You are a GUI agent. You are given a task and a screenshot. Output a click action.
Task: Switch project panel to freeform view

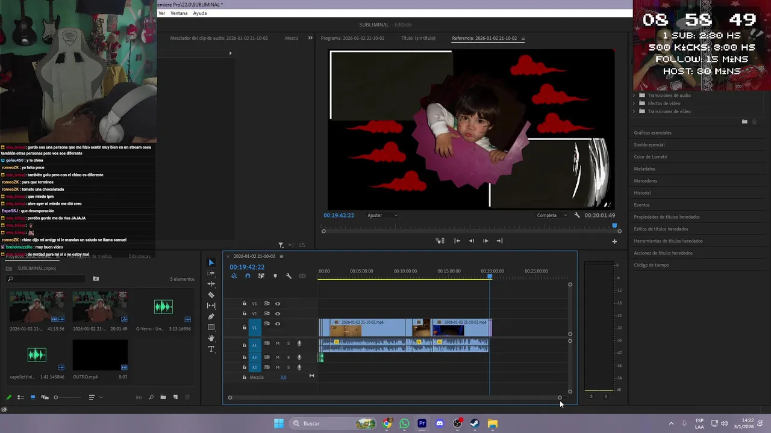pyautogui.click(x=45, y=397)
